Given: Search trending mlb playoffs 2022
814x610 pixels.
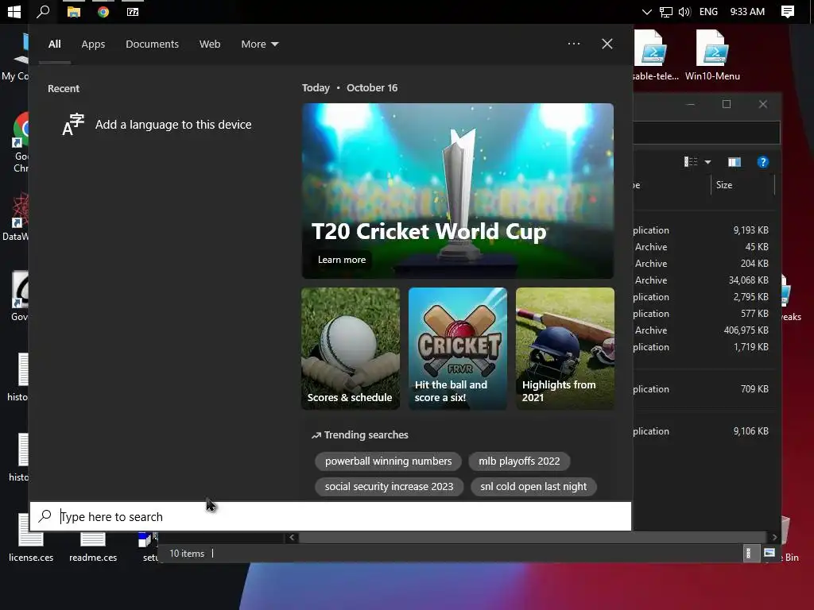Looking at the screenshot, I should coord(519,461).
